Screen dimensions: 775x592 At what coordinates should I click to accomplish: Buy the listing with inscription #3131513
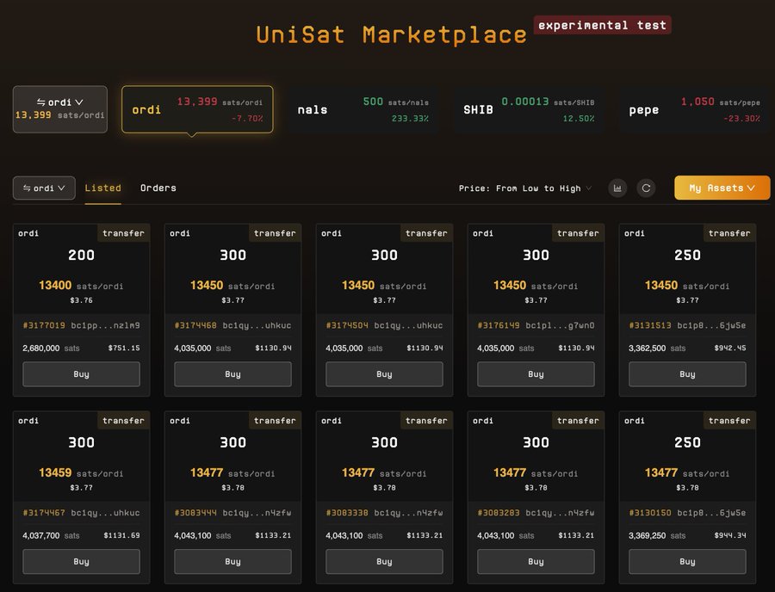click(687, 374)
